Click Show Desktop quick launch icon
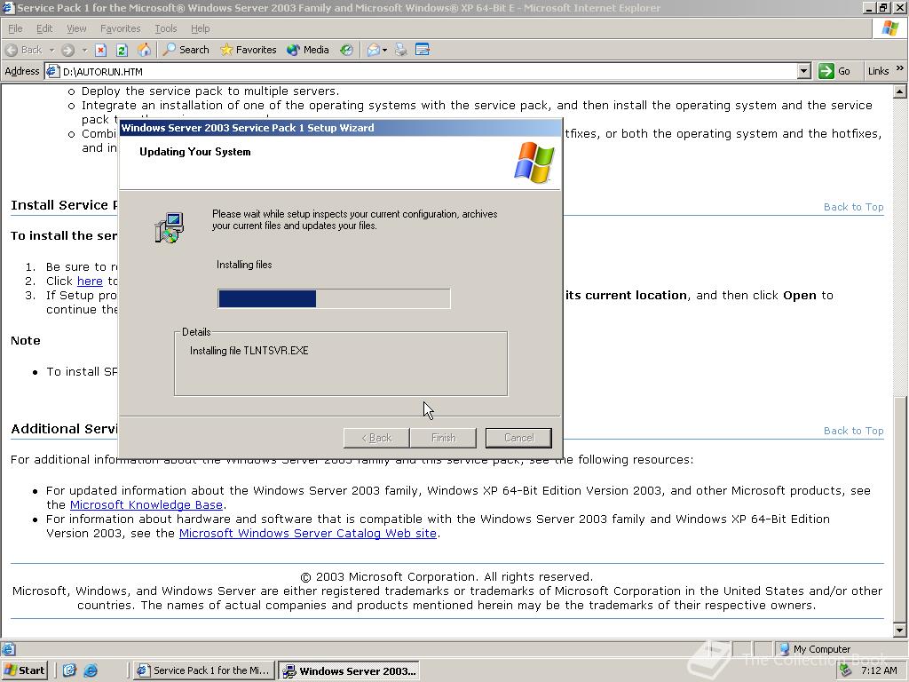 [x=69, y=670]
